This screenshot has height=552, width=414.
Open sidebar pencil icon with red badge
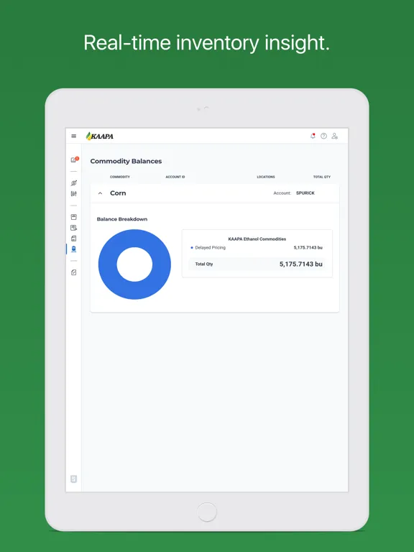pos(74,160)
